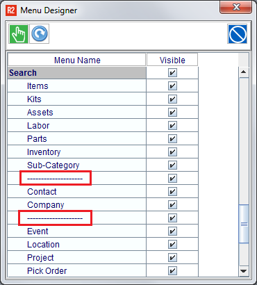This screenshot has width=257, height=285.
Task: Click the scrollbar down arrow
Action: coord(243,270)
